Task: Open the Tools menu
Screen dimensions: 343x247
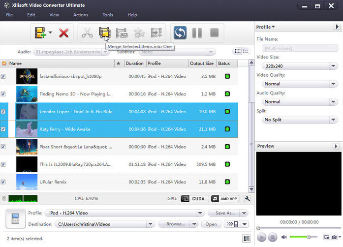Action: click(108, 15)
